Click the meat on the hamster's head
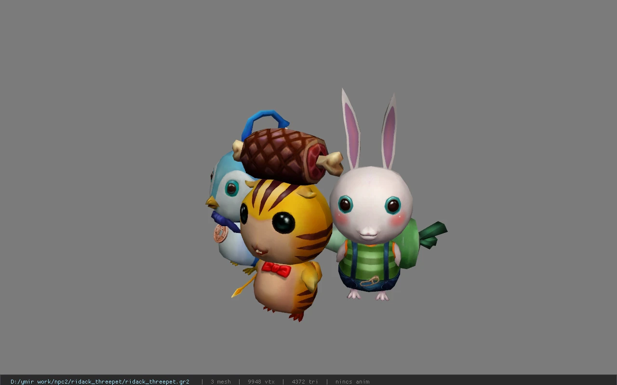The width and height of the screenshot is (617, 385). 288,156
